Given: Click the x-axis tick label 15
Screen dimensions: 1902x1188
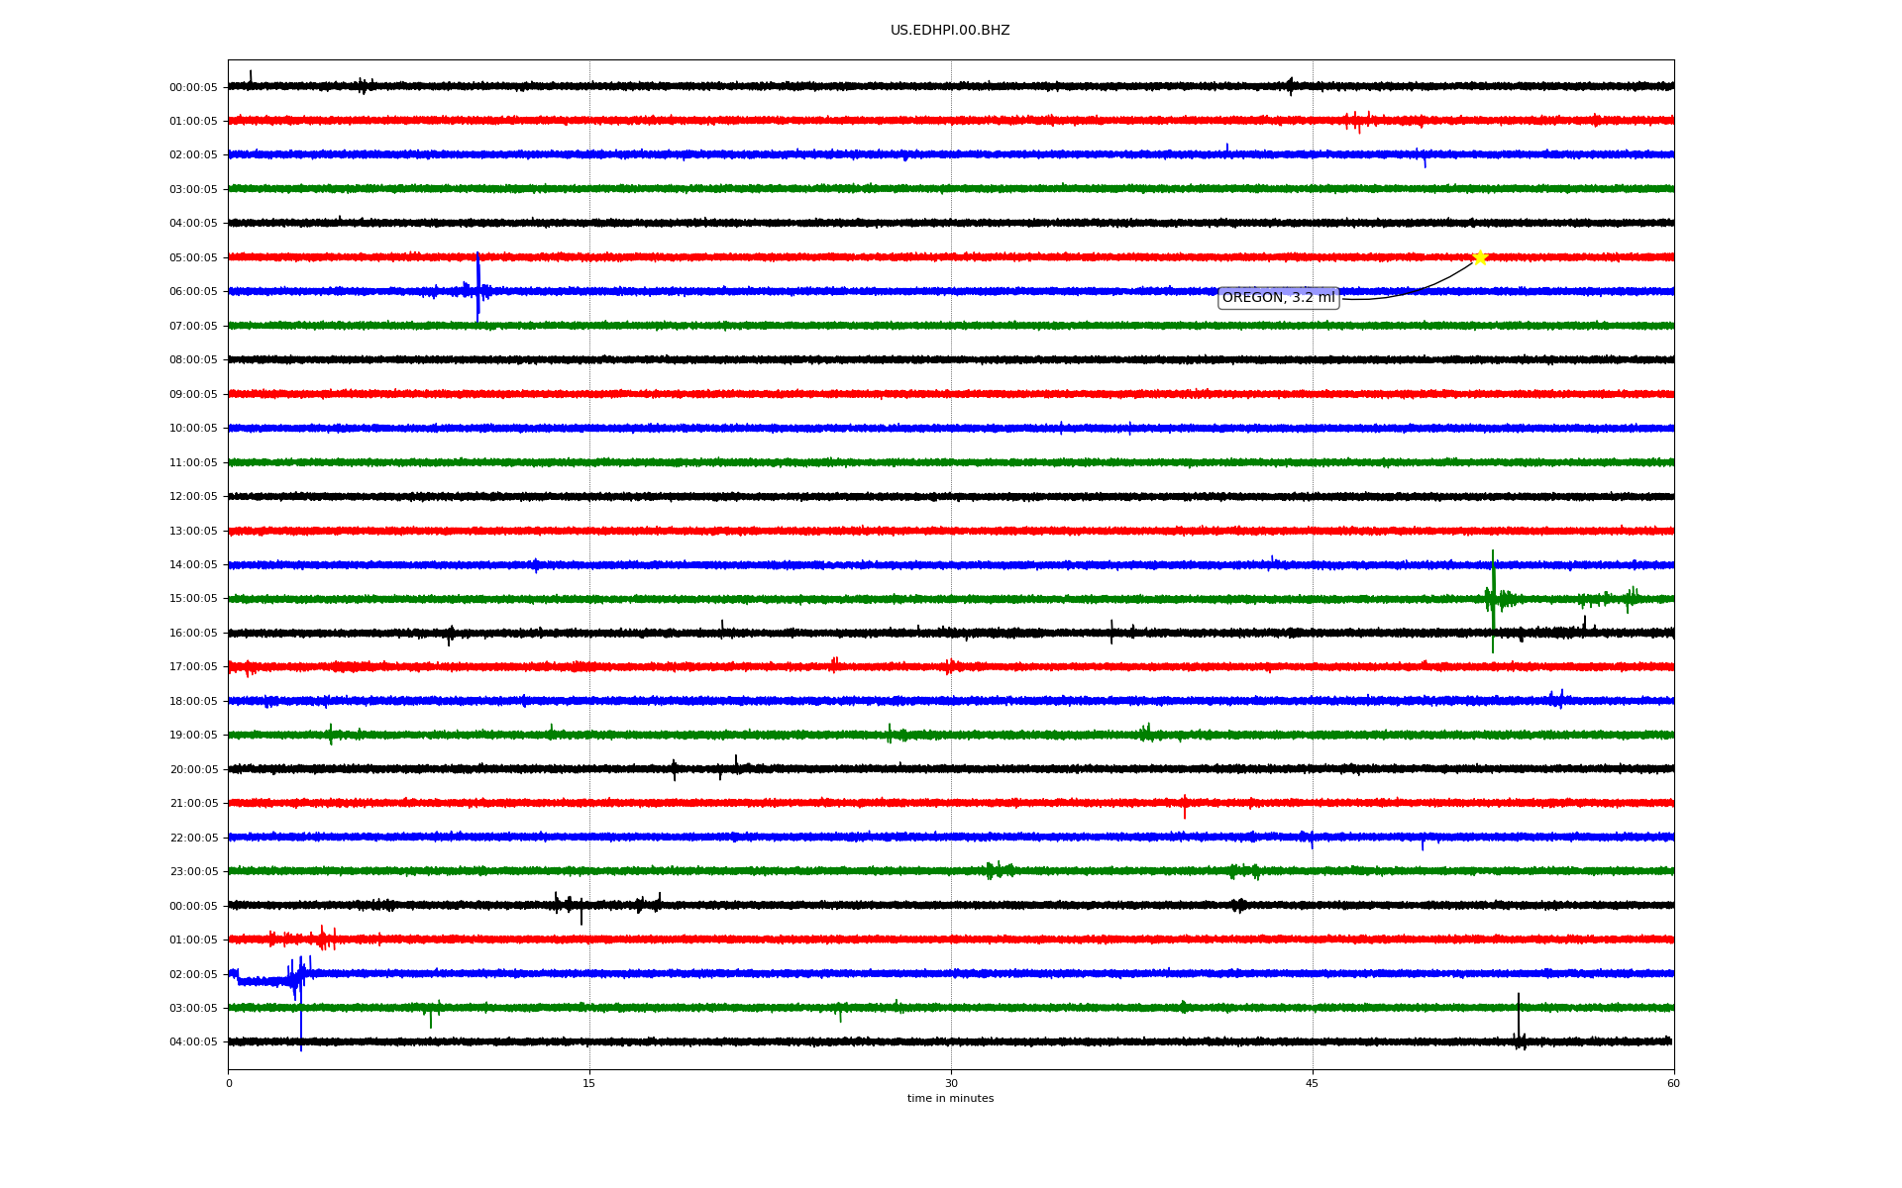Looking at the screenshot, I should [589, 1083].
